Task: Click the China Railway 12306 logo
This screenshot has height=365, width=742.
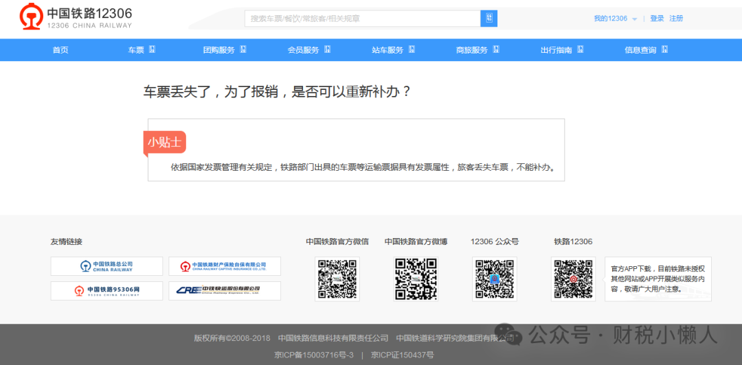Action: pos(76,17)
